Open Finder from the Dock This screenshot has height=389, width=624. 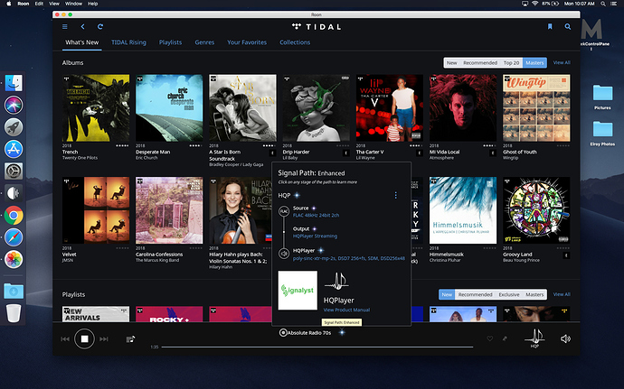click(14, 83)
